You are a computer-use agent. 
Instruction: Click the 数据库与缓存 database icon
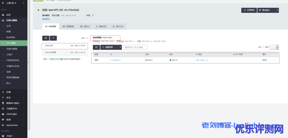click(x=3, y=103)
